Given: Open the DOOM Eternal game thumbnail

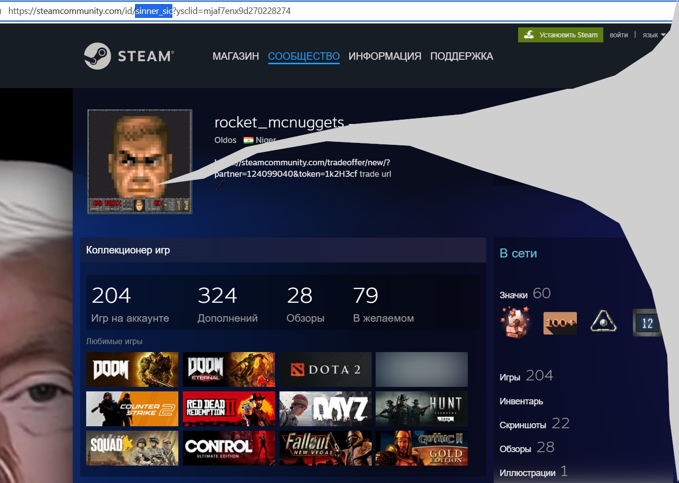Looking at the screenshot, I should point(229,369).
